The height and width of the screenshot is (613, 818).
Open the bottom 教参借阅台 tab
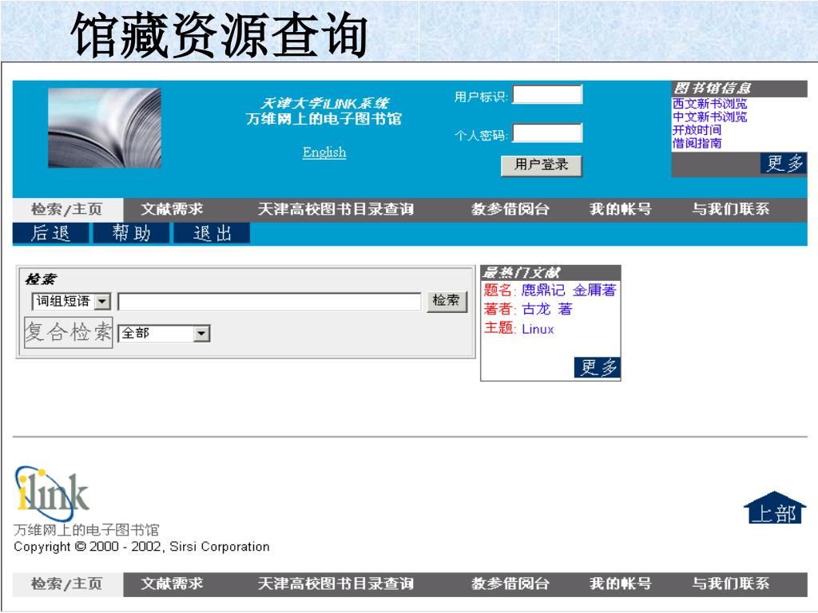[510, 583]
